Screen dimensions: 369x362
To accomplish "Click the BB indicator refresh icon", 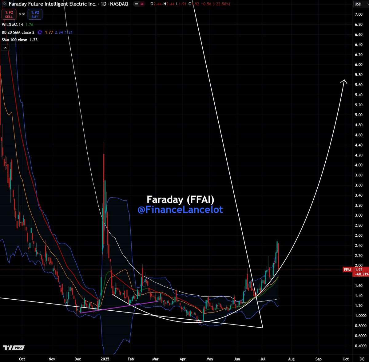I will (40, 32).
